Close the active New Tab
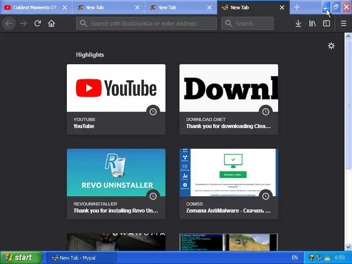352x264 pixels. [x=282, y=7]
